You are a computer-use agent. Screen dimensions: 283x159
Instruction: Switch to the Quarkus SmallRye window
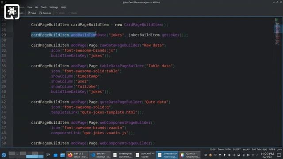[x=190, y=155]
